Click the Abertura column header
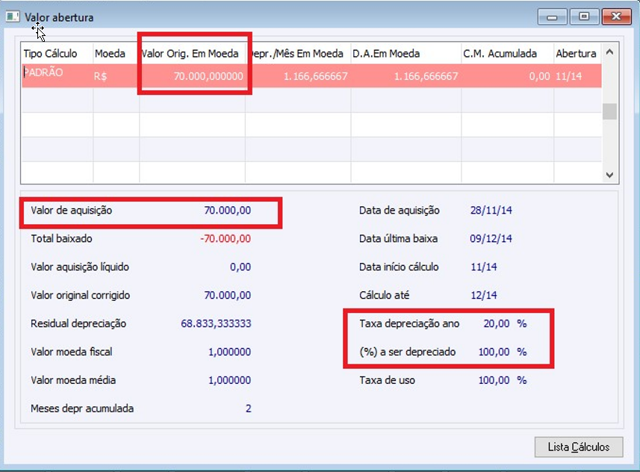The image size is (640, 472). coord(576,54)
